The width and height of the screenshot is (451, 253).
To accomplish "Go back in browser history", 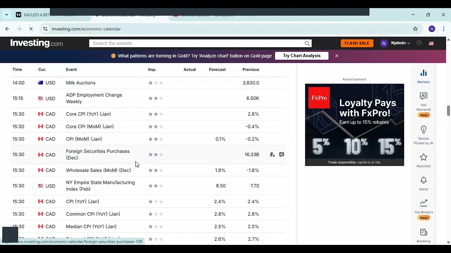I will point(7,29).
